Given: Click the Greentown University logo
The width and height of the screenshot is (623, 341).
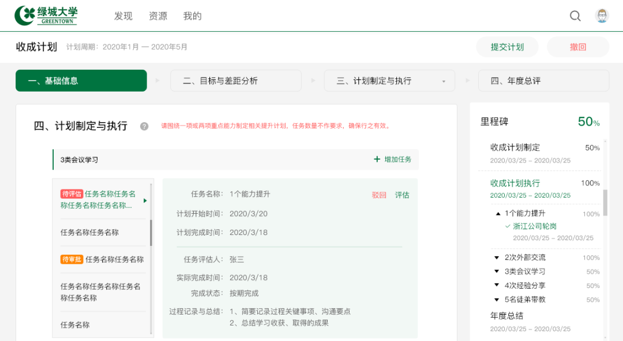Looking at the screenshot, I should coord(46,16).
